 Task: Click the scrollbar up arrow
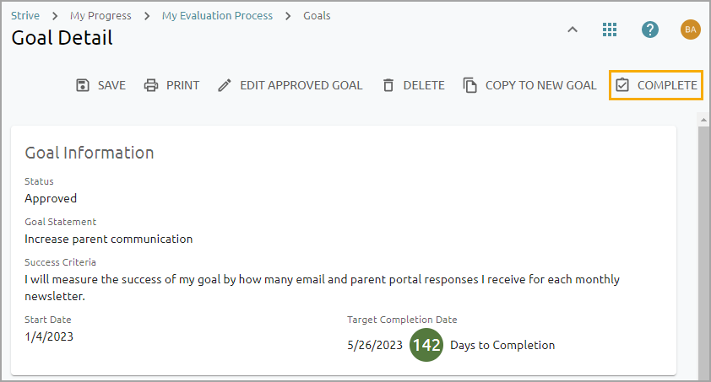click(x=703, y=120)
